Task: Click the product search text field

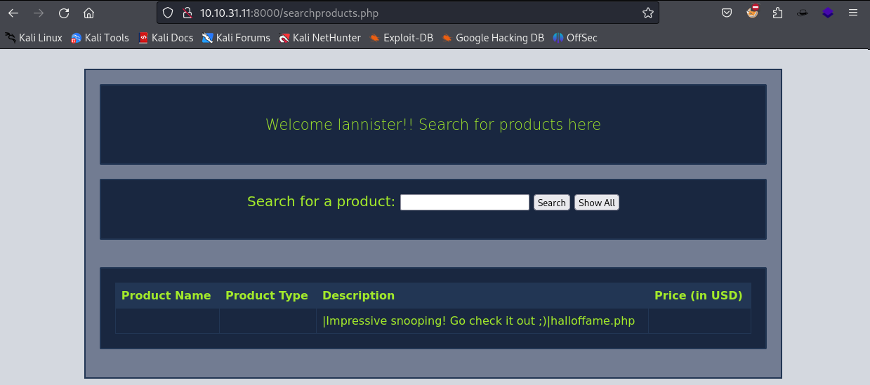Action: 464,203
